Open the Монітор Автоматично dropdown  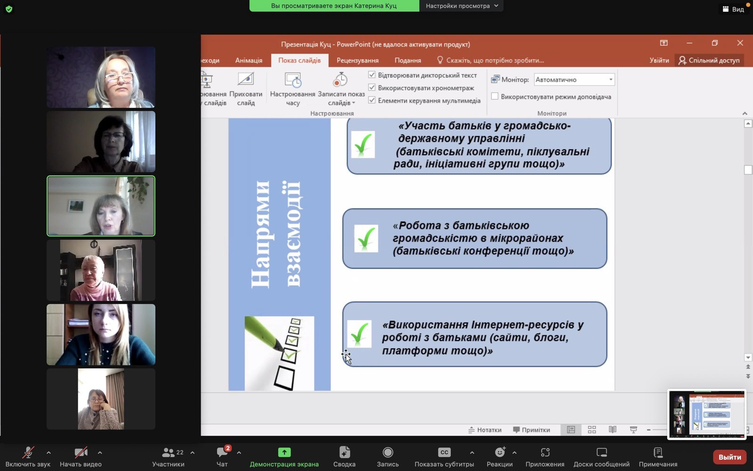coord(574,80)
